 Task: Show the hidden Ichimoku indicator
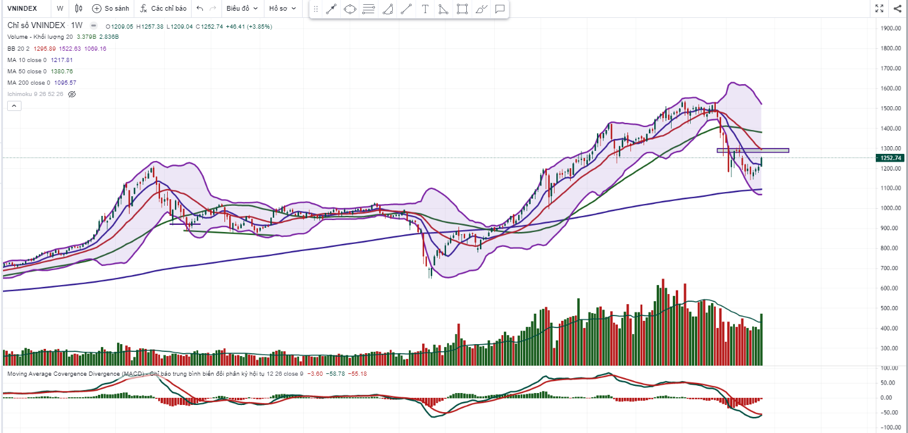point(72,94)
